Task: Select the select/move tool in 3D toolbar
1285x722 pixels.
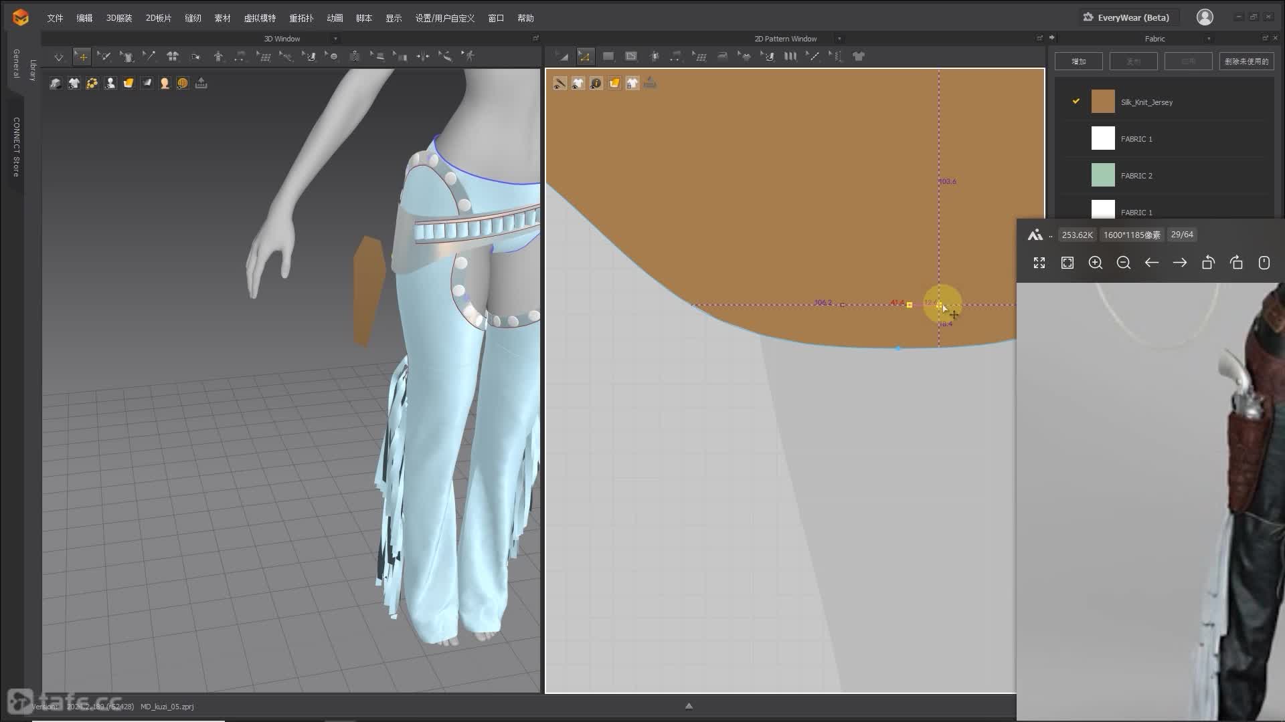Action: [x=82, y=57]
